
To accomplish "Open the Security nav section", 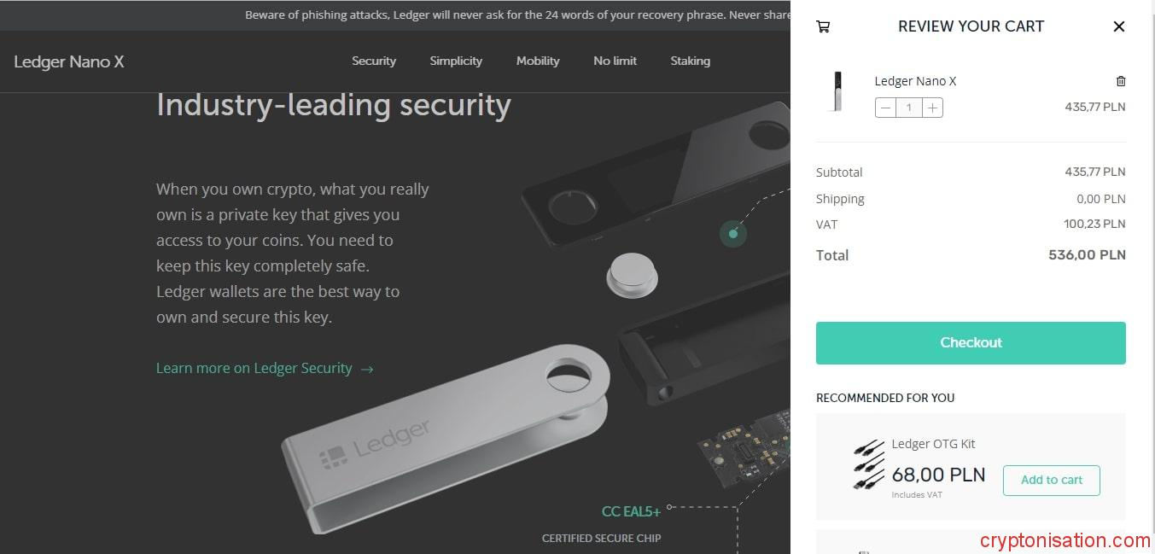I will pyautogui.click(x=374, y=61).
